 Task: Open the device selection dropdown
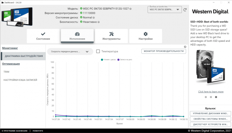(165, 10)
